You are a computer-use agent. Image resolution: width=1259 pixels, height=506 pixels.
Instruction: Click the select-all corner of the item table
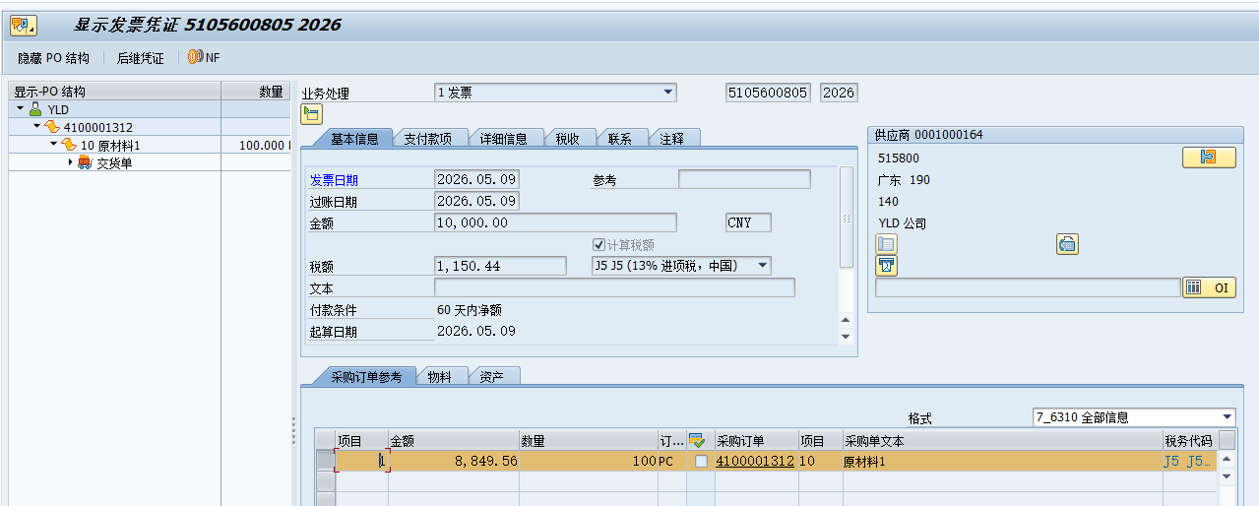tap(325, 440)
